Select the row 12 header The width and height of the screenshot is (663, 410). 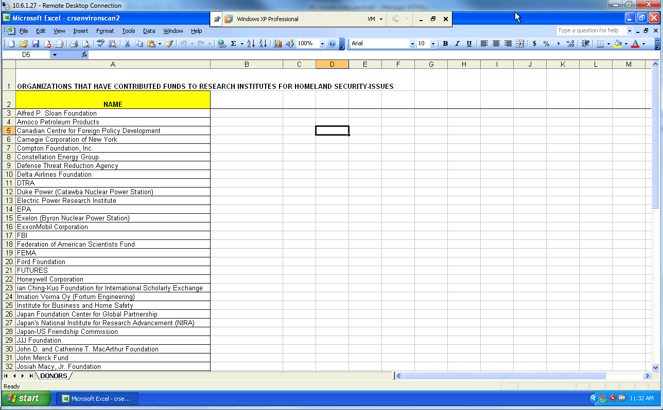click(9, 192)
